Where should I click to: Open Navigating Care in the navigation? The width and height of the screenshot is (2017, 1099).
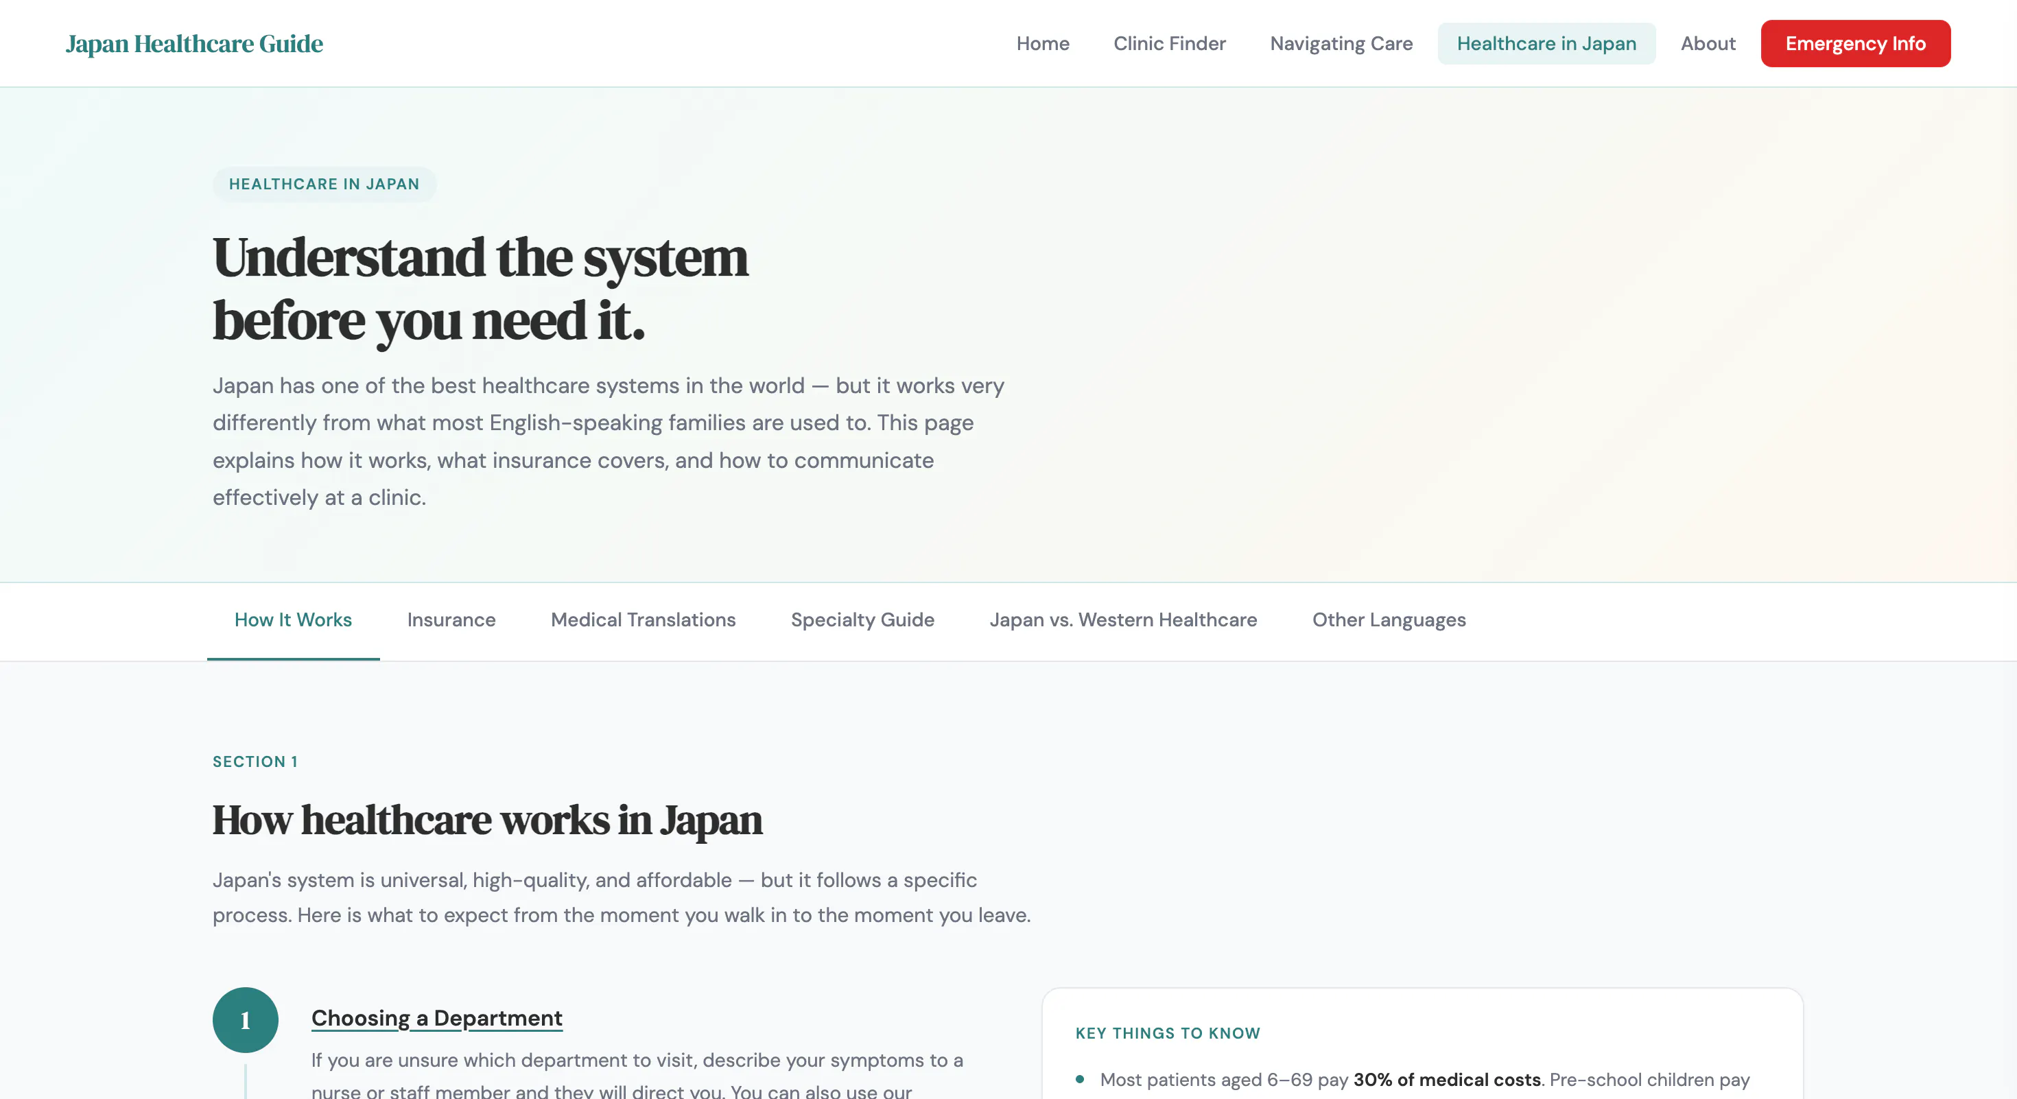click(1341, 44)
